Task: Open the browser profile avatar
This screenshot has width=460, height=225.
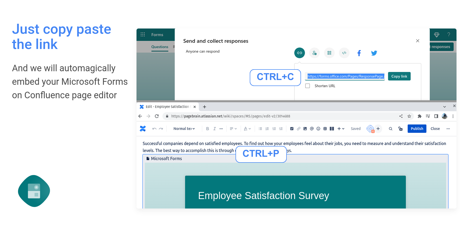Action: (444, 116)
